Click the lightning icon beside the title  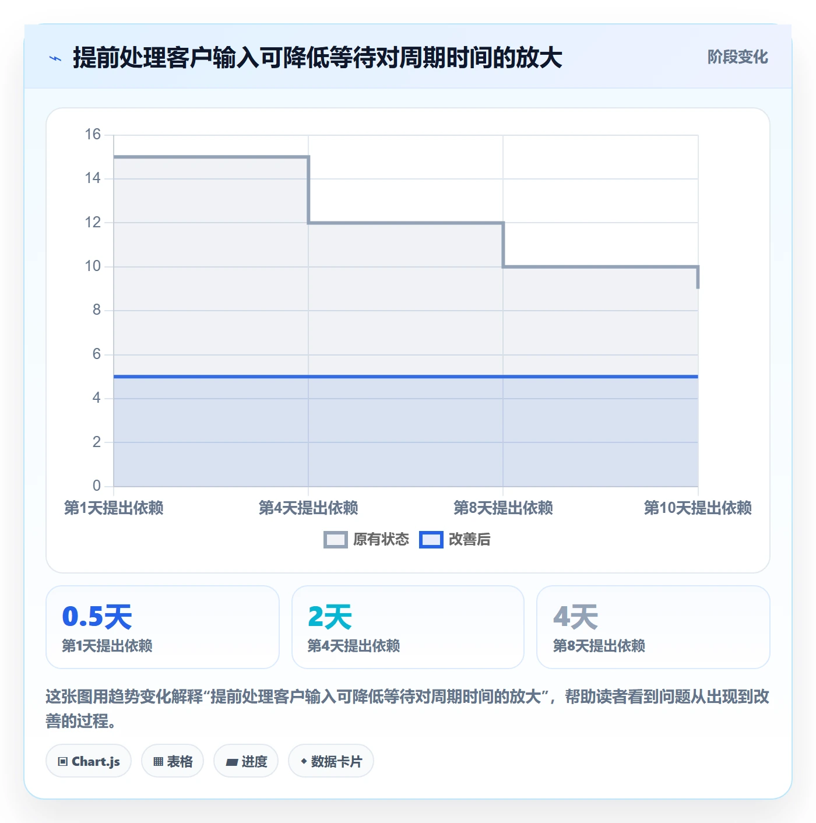pyautogui.click(x=55, y=58)
